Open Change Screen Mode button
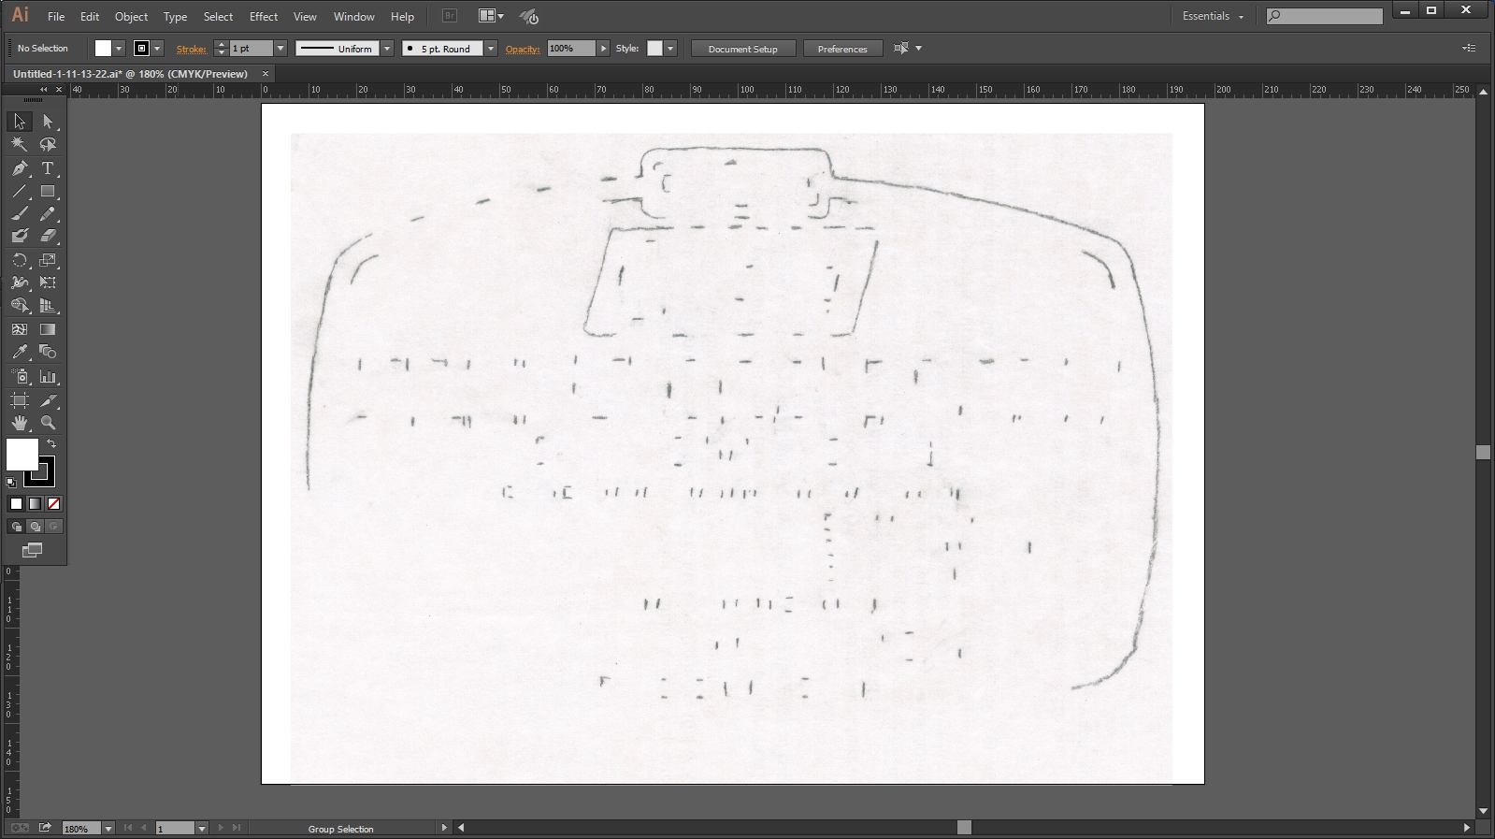This screenshot has height=839, width=1495. [33, 550]
